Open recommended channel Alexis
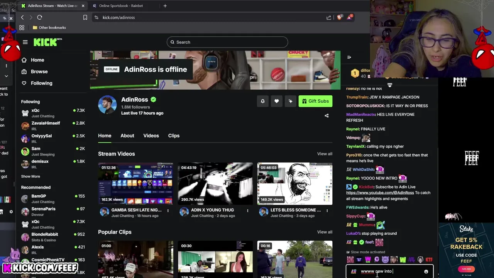 tap(53, 249)
